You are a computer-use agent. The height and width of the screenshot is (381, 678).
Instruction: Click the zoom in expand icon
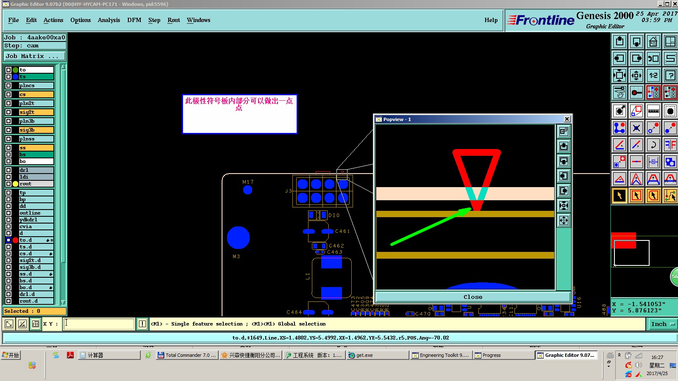[x=620, y=75]
